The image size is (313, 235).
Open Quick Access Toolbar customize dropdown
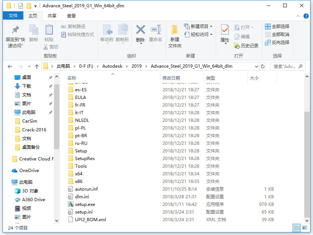click(36, 6)
